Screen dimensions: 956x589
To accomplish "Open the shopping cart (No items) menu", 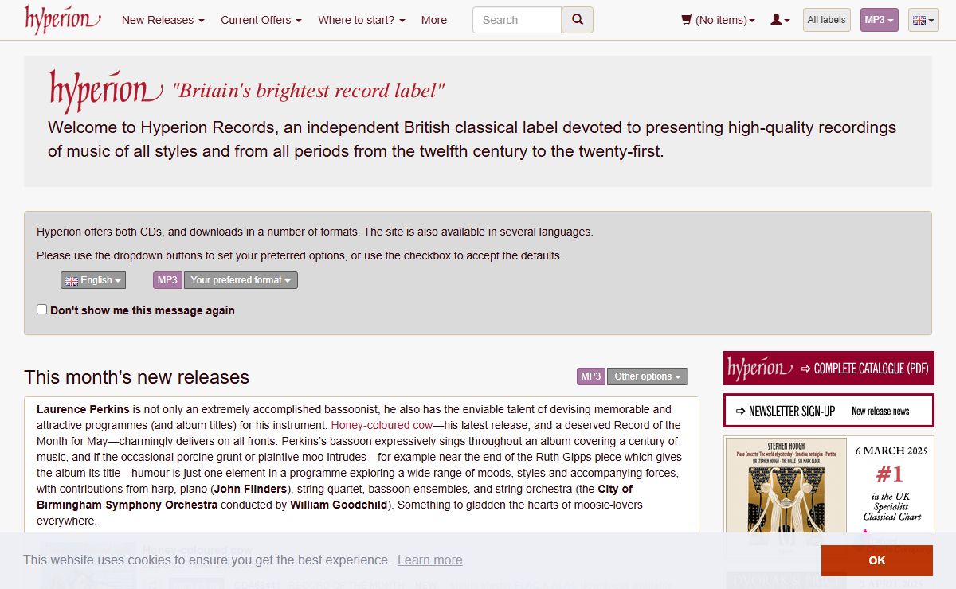I will (718, 20).
